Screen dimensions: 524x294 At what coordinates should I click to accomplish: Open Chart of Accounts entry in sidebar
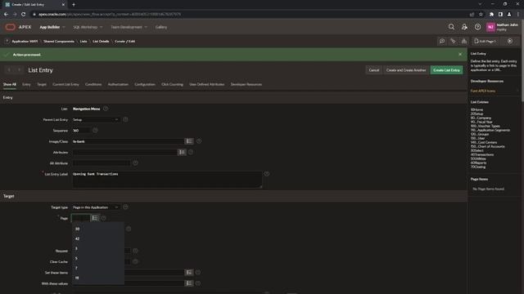[x=488, y=146]
